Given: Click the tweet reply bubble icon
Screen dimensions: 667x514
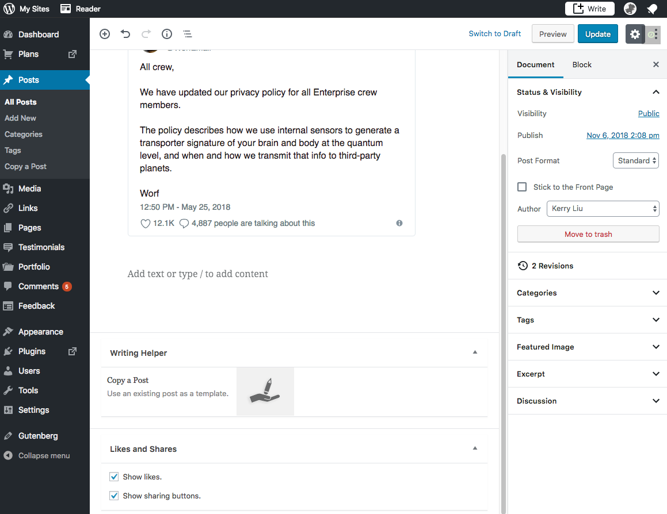Looking at the screenshot, I should pyautogui.click(x=184, y=224).
